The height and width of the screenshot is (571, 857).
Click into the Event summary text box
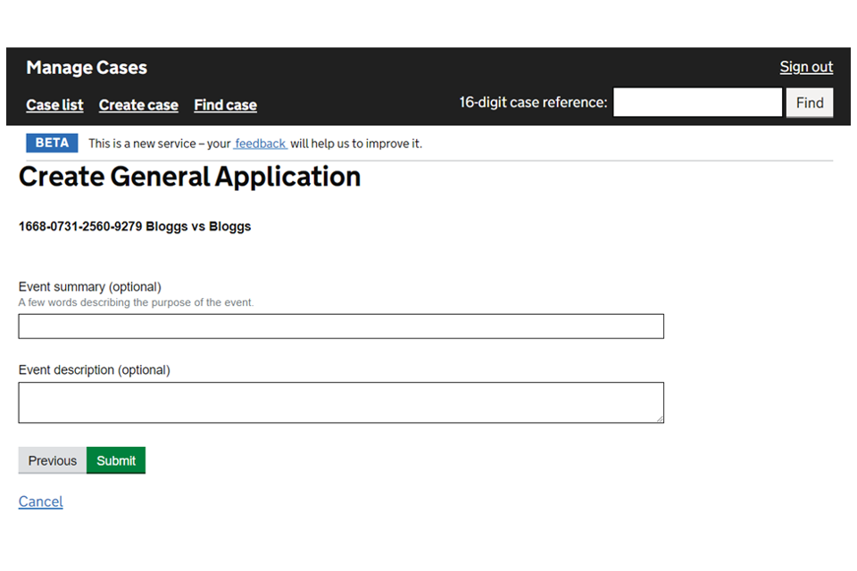tap(340, 327)
